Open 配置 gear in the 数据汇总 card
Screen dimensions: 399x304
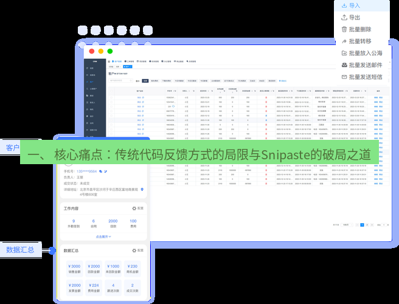(137, 250)
